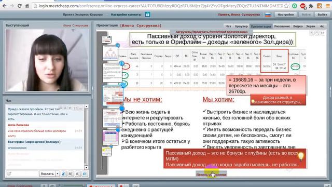Click the Выйти logout button
Viewport: 332px width, 187px height.
pyautogui.click(x=322, y=15)
